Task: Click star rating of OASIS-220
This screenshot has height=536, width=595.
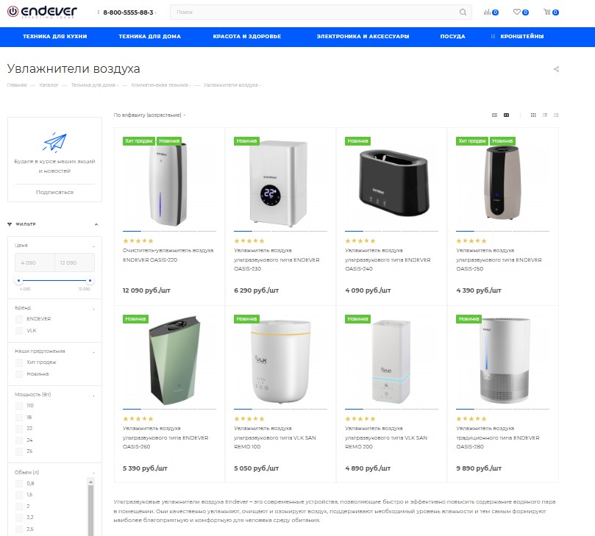Action: 138,241
